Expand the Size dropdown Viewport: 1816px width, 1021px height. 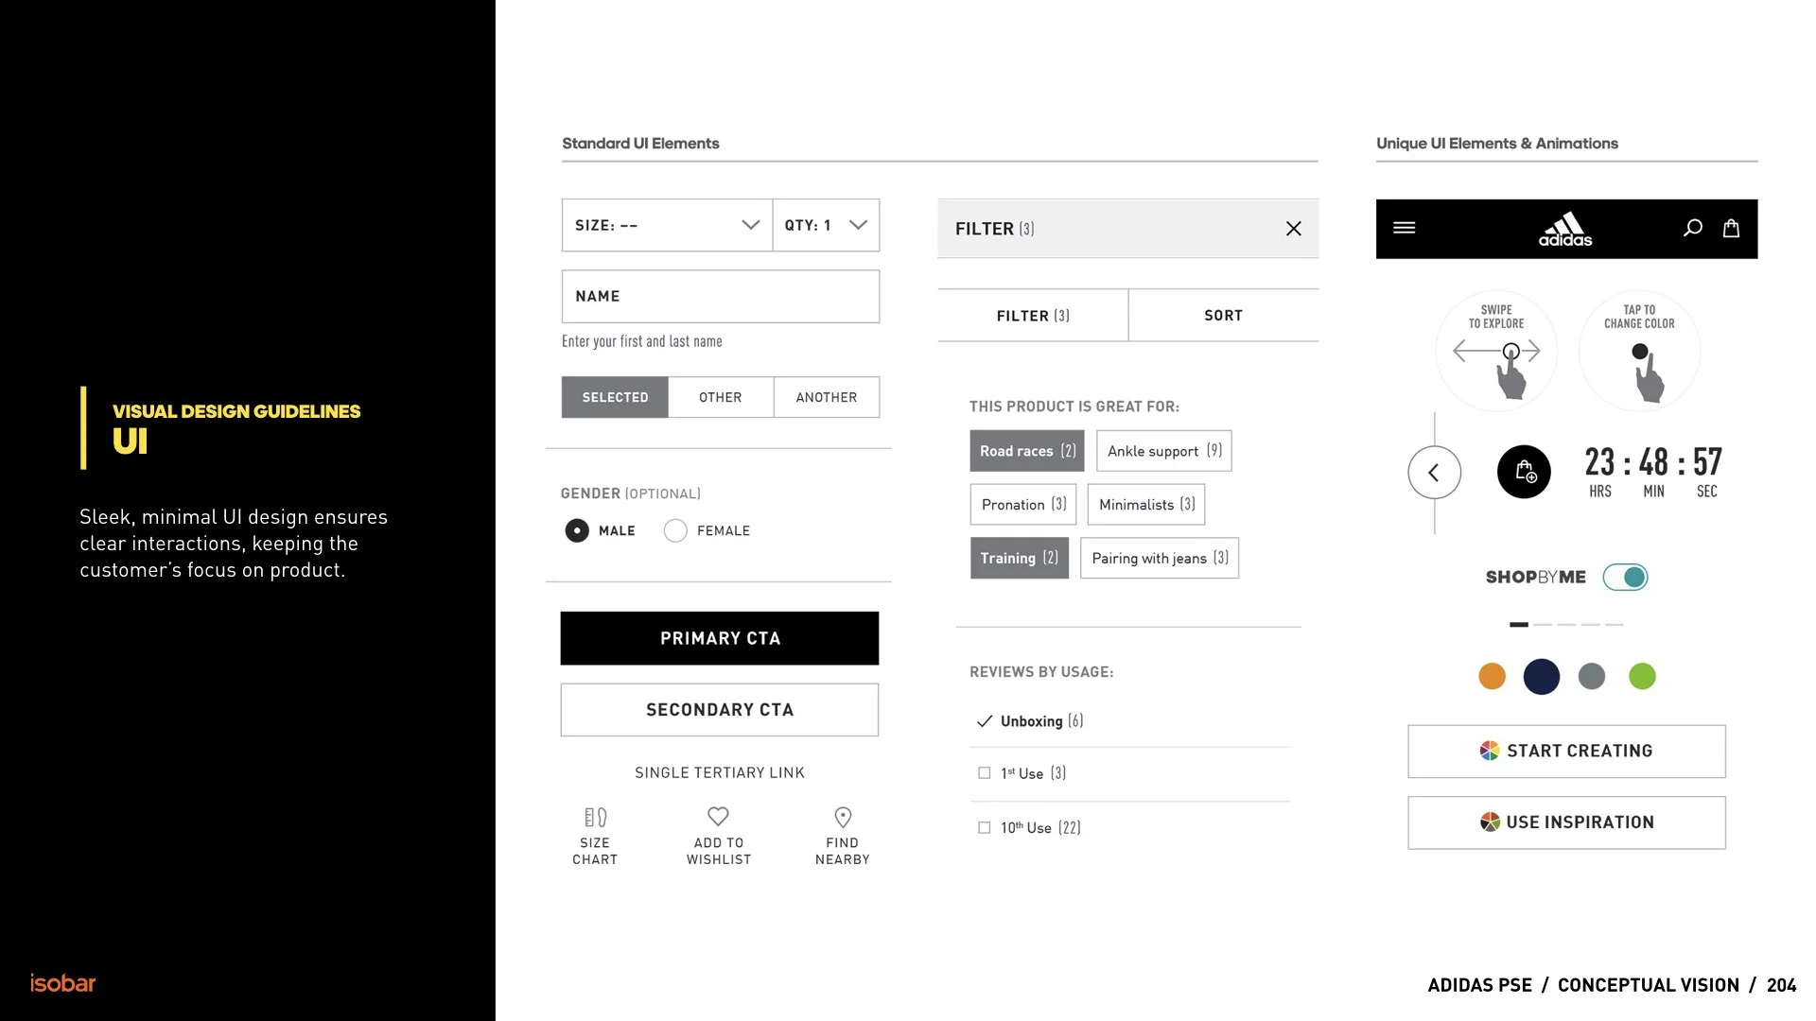point(667,225)
